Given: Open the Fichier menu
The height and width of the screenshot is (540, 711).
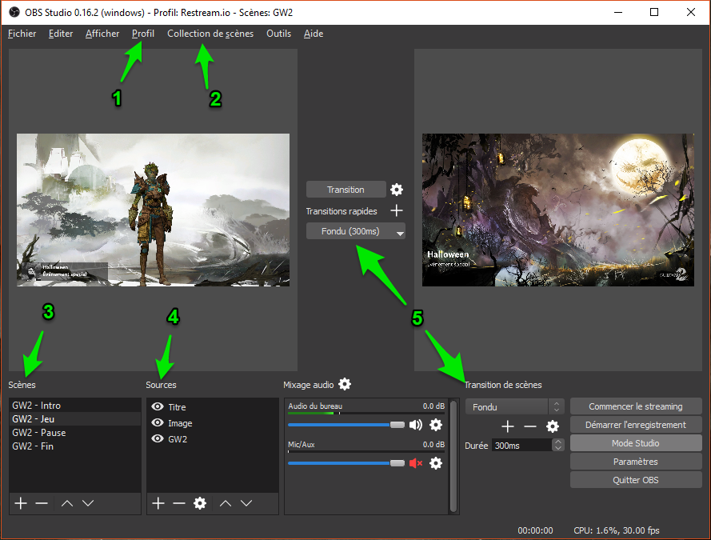Looking at the screenshot, I should pyautogui.click(x=22, y=34).
